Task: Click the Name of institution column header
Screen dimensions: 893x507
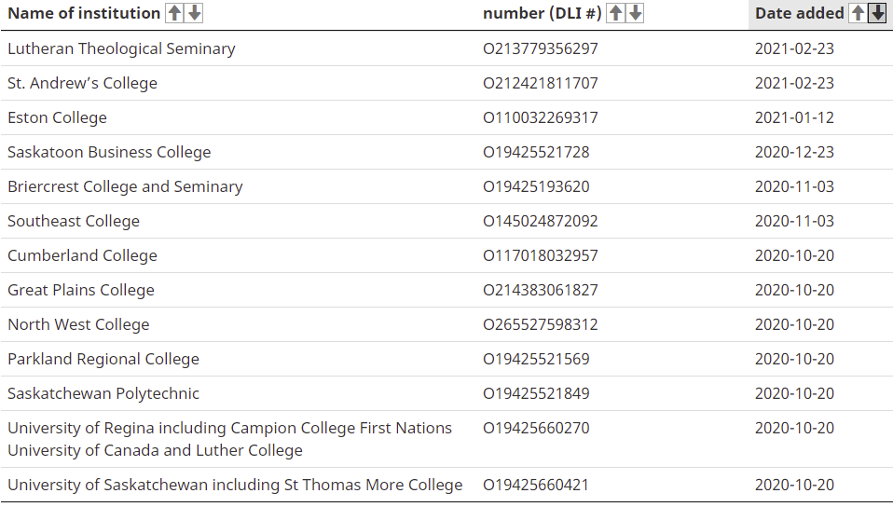Action: coord(84,13)
